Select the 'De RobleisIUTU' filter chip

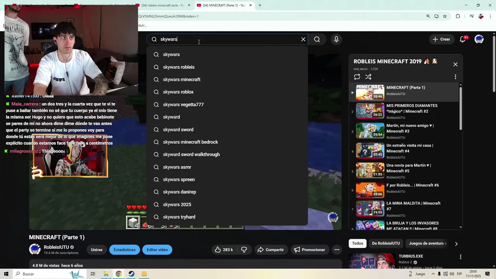click(386, 243)
